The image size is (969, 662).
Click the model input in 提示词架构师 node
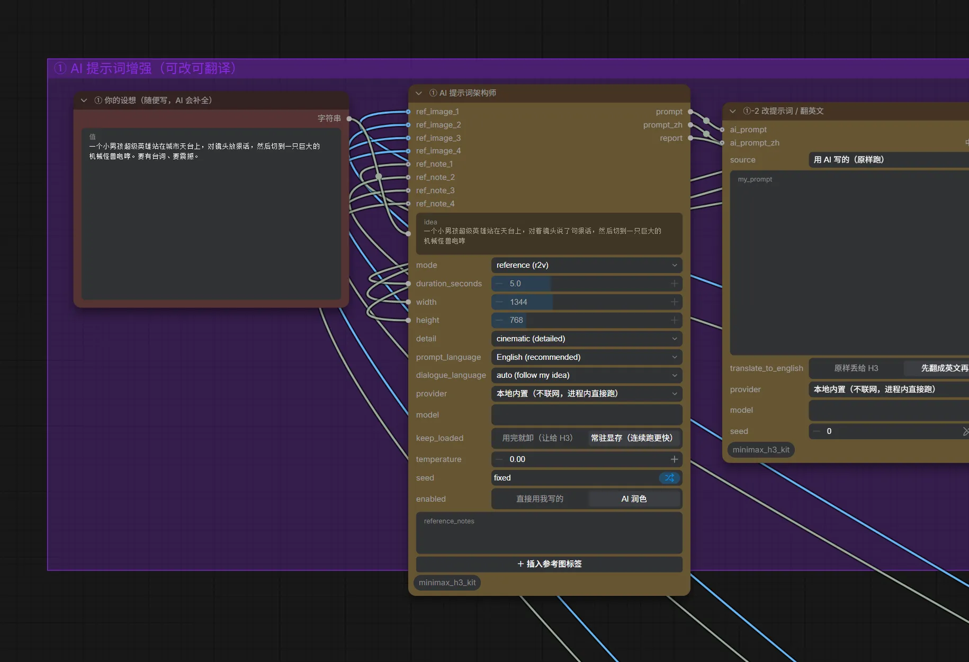coord(587,415)
